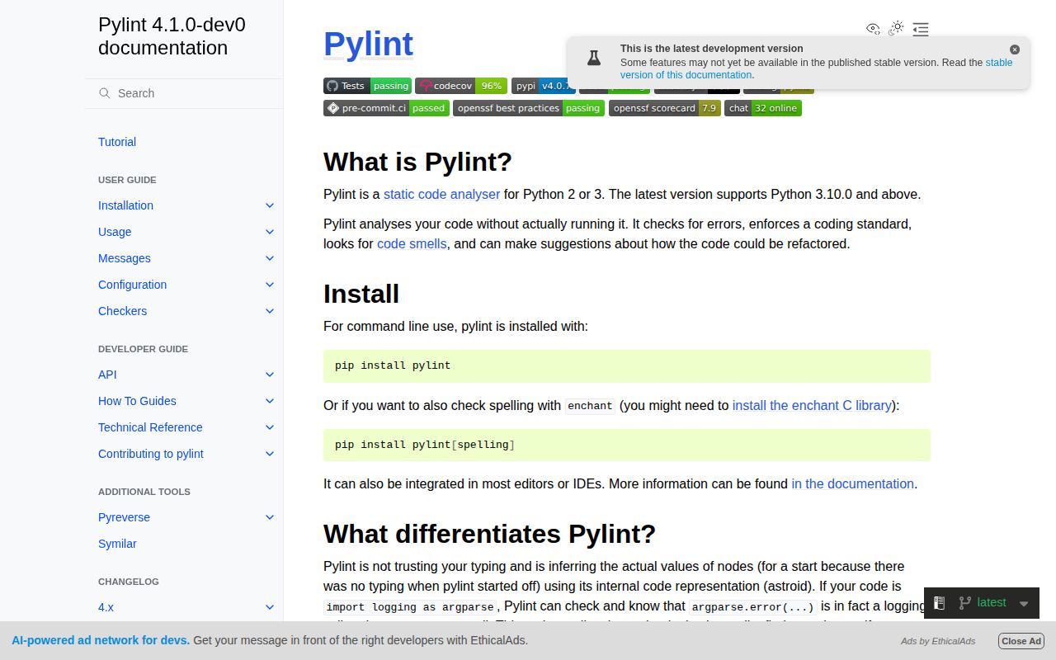Viewport: 1056px width, 660px height.
Task: Follow the static code analyser link
Action: click(441, 195)
